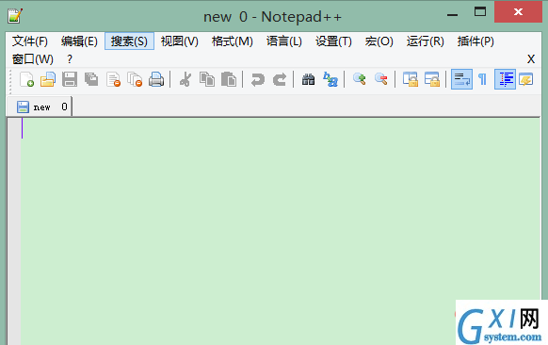The image size is (548, 345).
Task: Open 设置(T) menu
Action: coord(333,41)
